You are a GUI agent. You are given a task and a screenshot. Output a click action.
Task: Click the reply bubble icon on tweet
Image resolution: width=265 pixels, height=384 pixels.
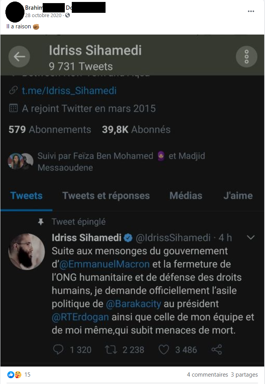pos(58,350)
